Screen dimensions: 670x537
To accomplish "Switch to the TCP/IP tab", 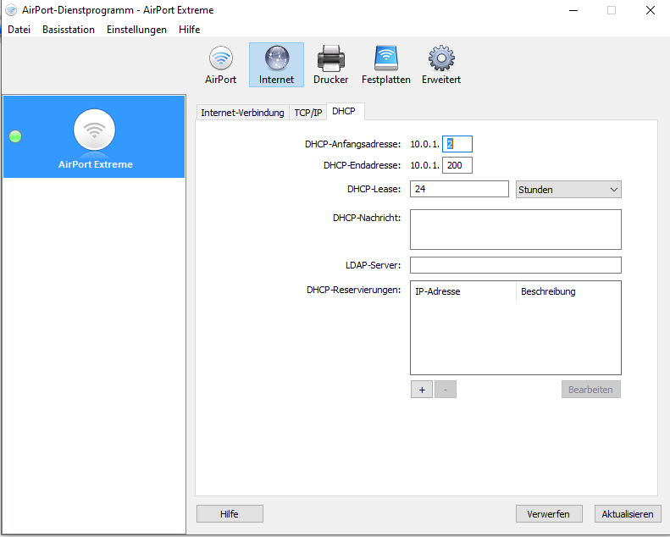I will coord(308,113).
